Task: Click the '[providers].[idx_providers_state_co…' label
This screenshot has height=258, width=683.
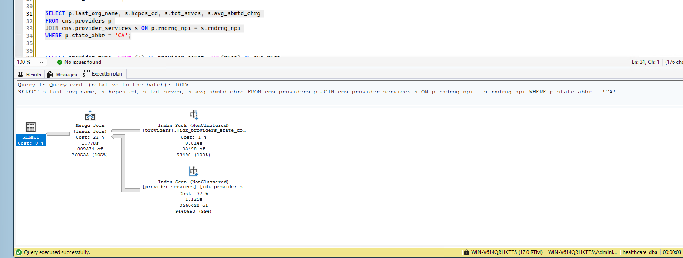Action: (194, 130)
